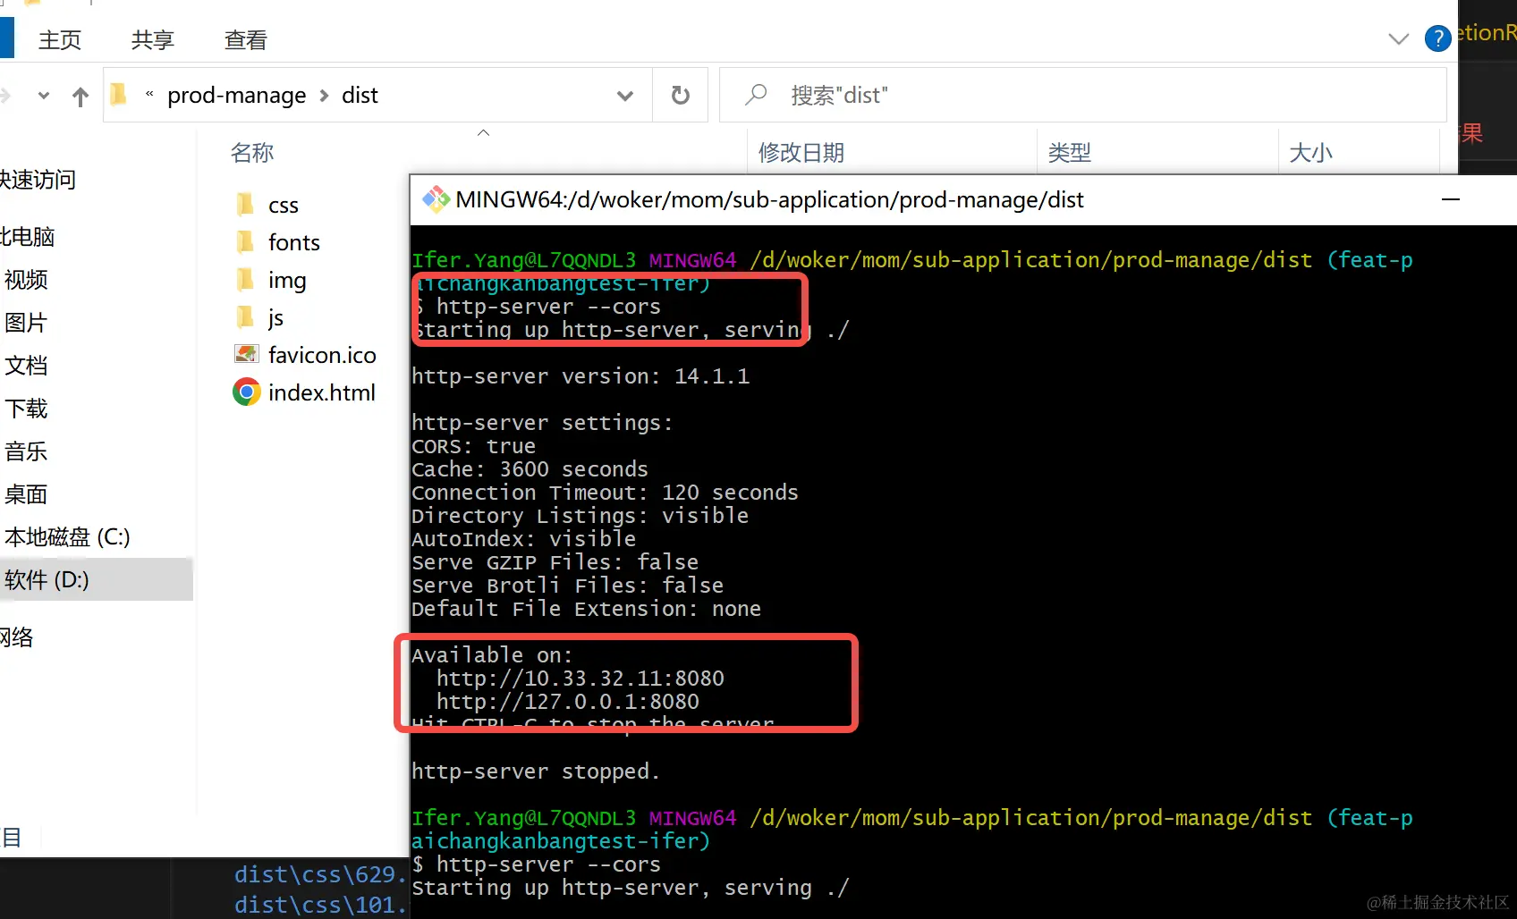
Task: Open 桌面 in the navigation pane
Action: [x=26, y=494]
